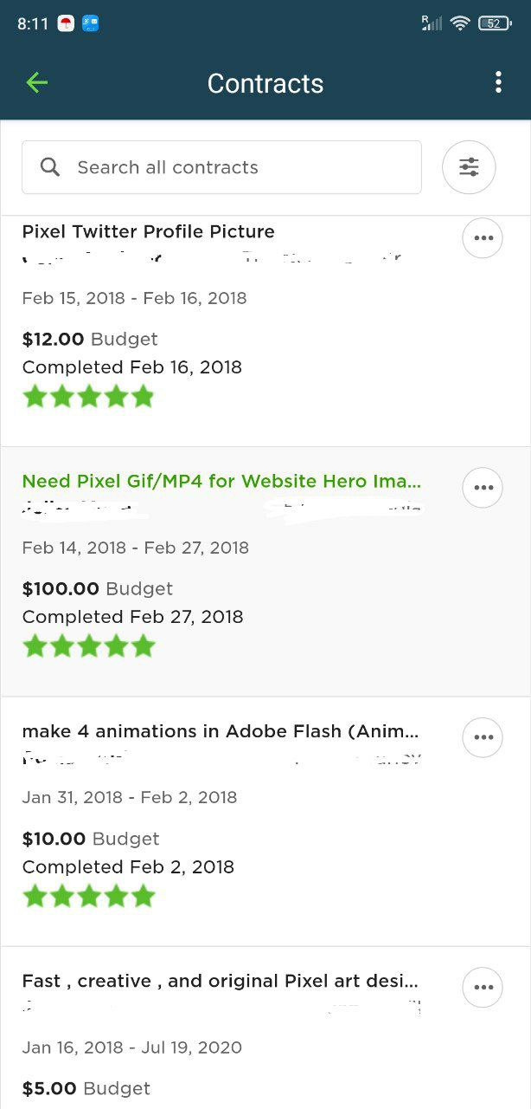Open options for Need Pixel Gif/MP4 contract
Viewport: 531px width, 1109px height.
pyautogui.click(x=483, y=488)
